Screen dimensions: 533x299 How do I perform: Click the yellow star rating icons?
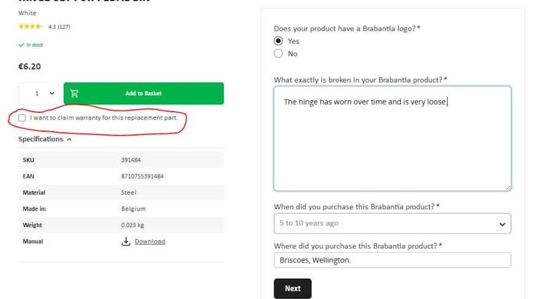31,26
